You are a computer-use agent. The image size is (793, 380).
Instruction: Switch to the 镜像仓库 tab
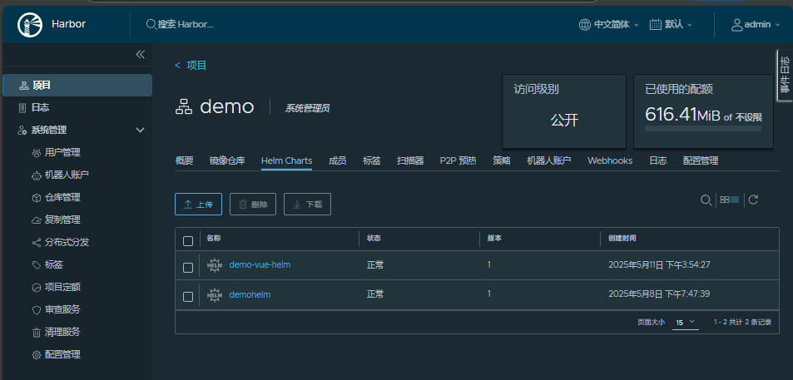tap(227, 160)
